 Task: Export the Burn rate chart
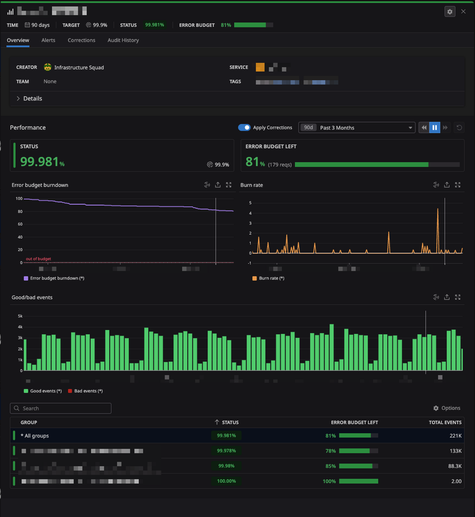tap(447, 185)
